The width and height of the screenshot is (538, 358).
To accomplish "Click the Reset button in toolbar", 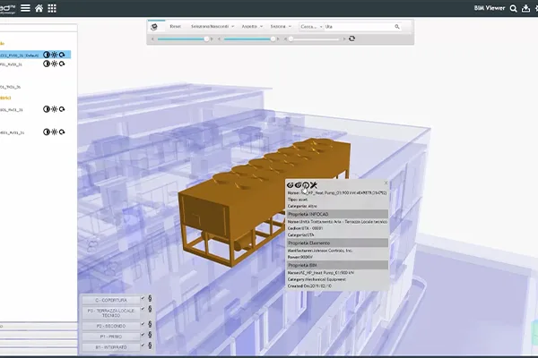I will click(176, 26).
